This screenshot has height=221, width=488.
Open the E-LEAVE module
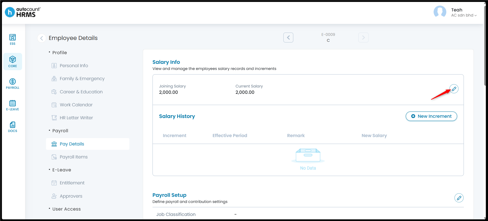[12, 105]
